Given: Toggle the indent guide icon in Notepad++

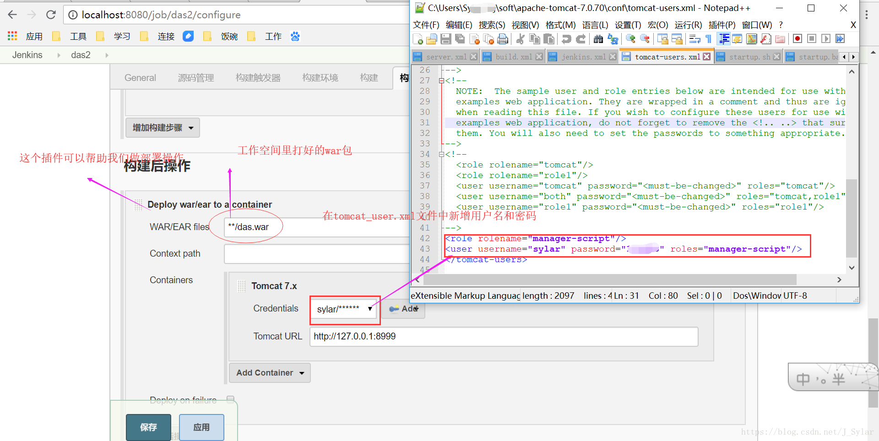Looking at the screenshot, I should click(x=724, y=39).
